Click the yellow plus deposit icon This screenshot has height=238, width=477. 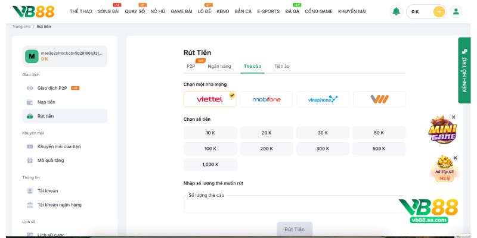point(439,12)
